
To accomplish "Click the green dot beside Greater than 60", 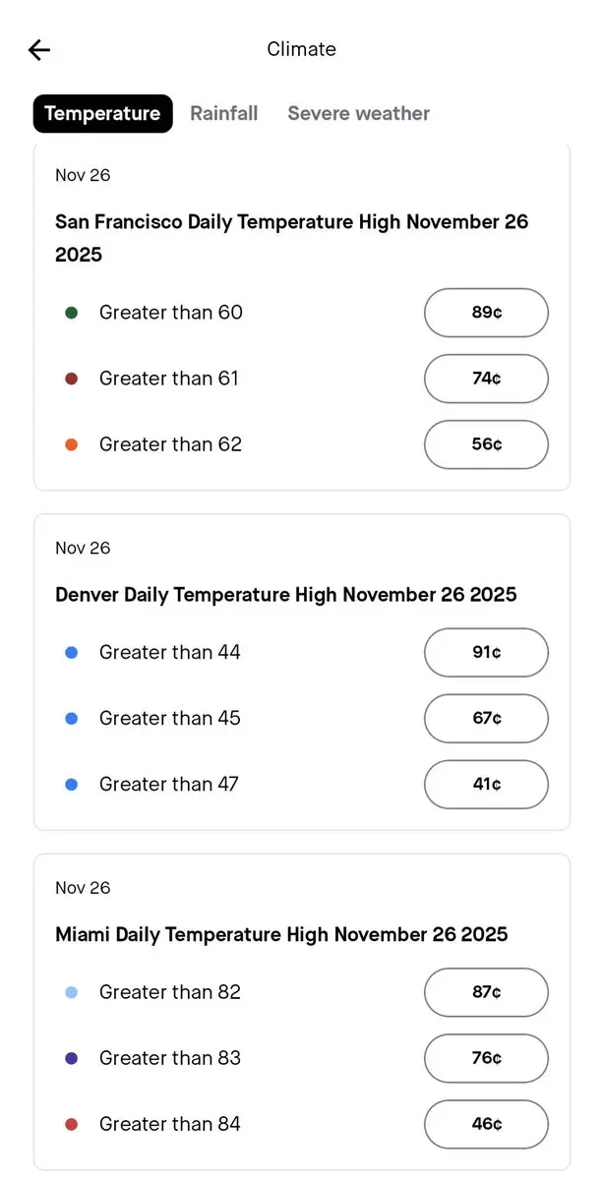I will (71, 313).
